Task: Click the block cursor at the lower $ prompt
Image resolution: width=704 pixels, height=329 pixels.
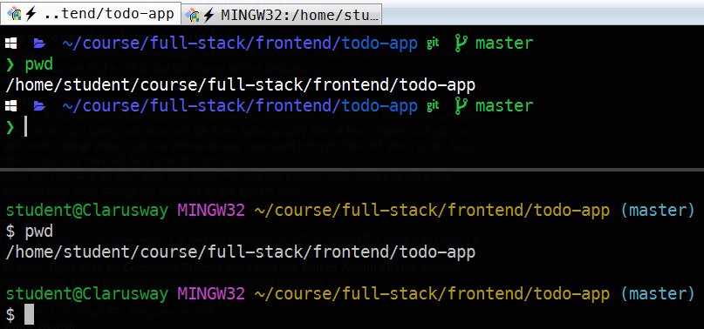Action: coord(29,314)
